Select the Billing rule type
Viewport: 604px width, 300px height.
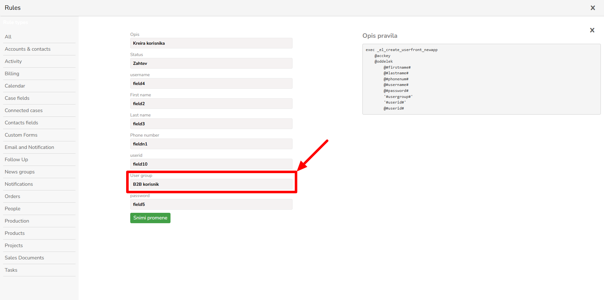pyautogui.click(x=12, y=74)
